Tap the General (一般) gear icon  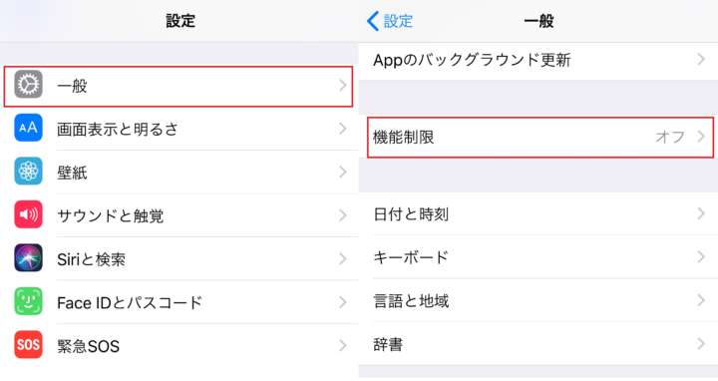28,85
